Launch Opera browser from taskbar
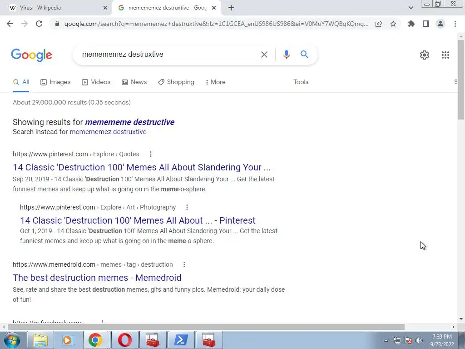 pos(124,340)
